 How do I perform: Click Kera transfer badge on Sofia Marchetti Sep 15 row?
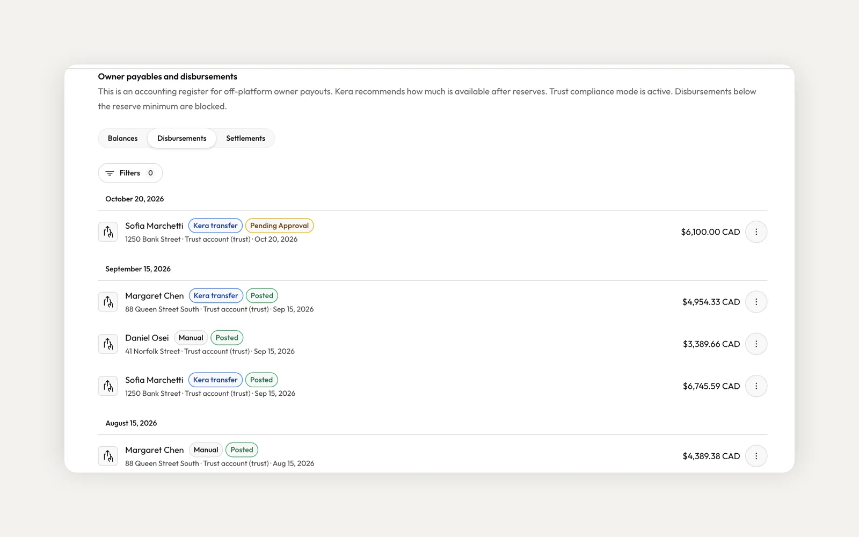pyautogui.click(x=215, y=380)
